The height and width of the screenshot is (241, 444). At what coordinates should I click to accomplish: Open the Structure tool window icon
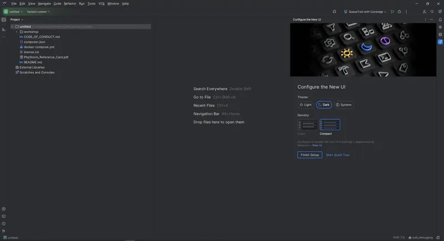pos(4,29)
